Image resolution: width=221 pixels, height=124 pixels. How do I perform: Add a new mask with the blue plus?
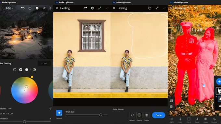tap(219, 81)
